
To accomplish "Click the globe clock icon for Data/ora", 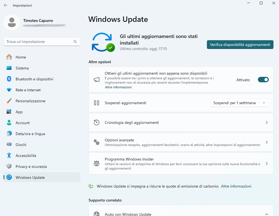I will pyautogui.click(x=9, y=133).
